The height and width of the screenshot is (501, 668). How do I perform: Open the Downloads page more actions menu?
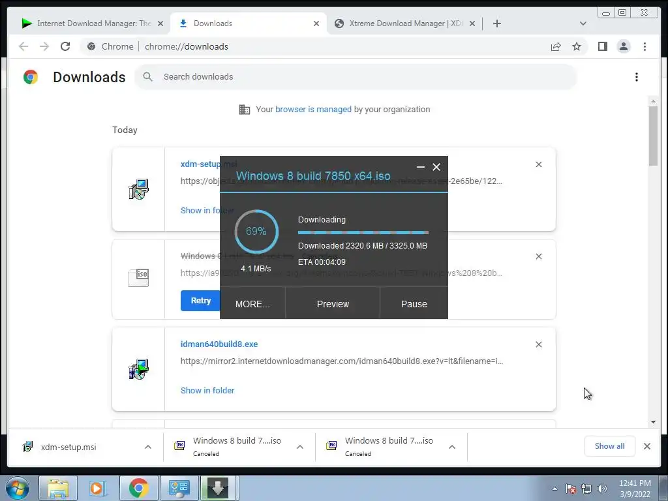637,77
